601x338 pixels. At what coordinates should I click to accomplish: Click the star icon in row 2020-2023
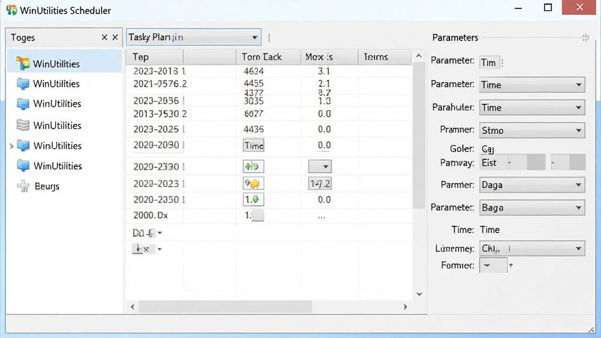pyautogui.click(x=254, y=184)
